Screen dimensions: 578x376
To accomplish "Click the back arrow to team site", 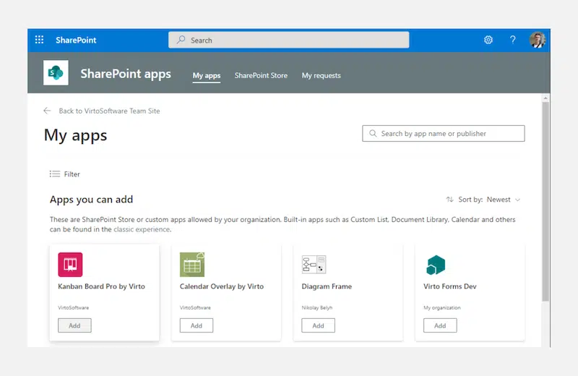I will (47, 111).
